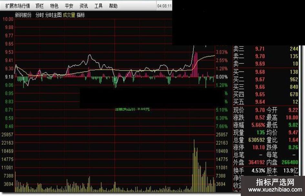Open the 平安 menu
The image size is (305, 196).
[x=69, y=6]
